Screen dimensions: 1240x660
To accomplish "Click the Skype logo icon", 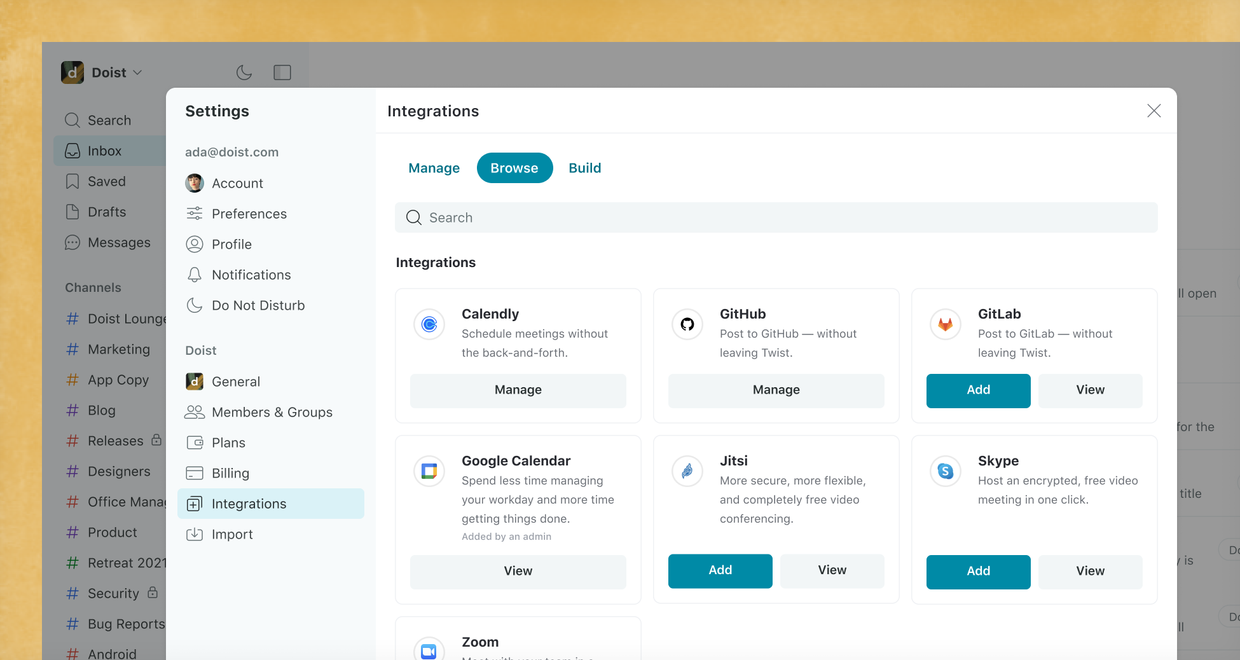I will tap(946, 471).
